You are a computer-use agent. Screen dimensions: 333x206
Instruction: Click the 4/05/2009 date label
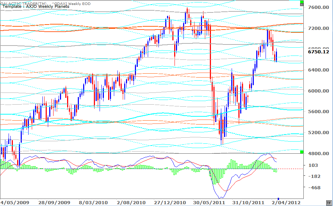click(x=15, y=202)
